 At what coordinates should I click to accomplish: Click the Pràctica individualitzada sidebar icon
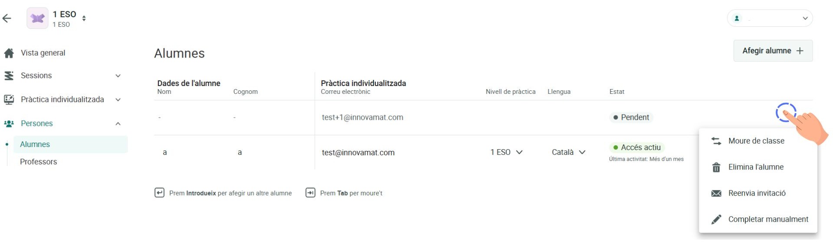pos(9,99)
